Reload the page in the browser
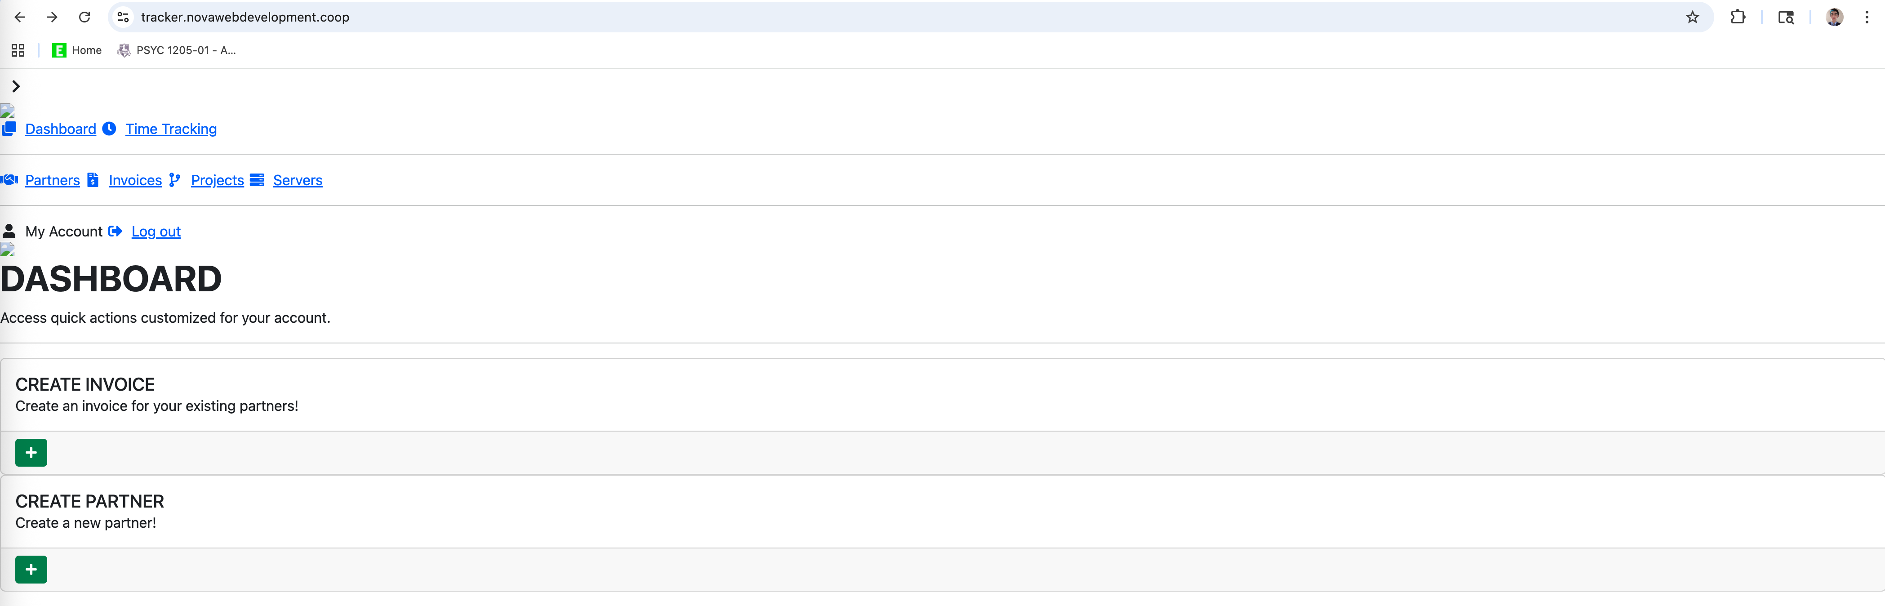Image resolution: width=1885 pixels, height=606 pixels. point(84,17)
